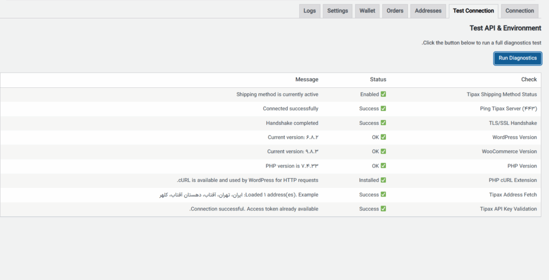Image resolution: width=549 pixels, height=280 pixels.
Task: Click green check beside Installed status
Action: pyautogui.click(x=383, y=180)
